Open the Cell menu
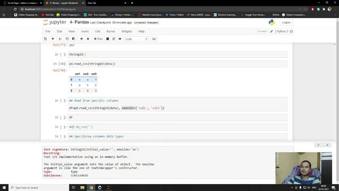 pos(97,31)
